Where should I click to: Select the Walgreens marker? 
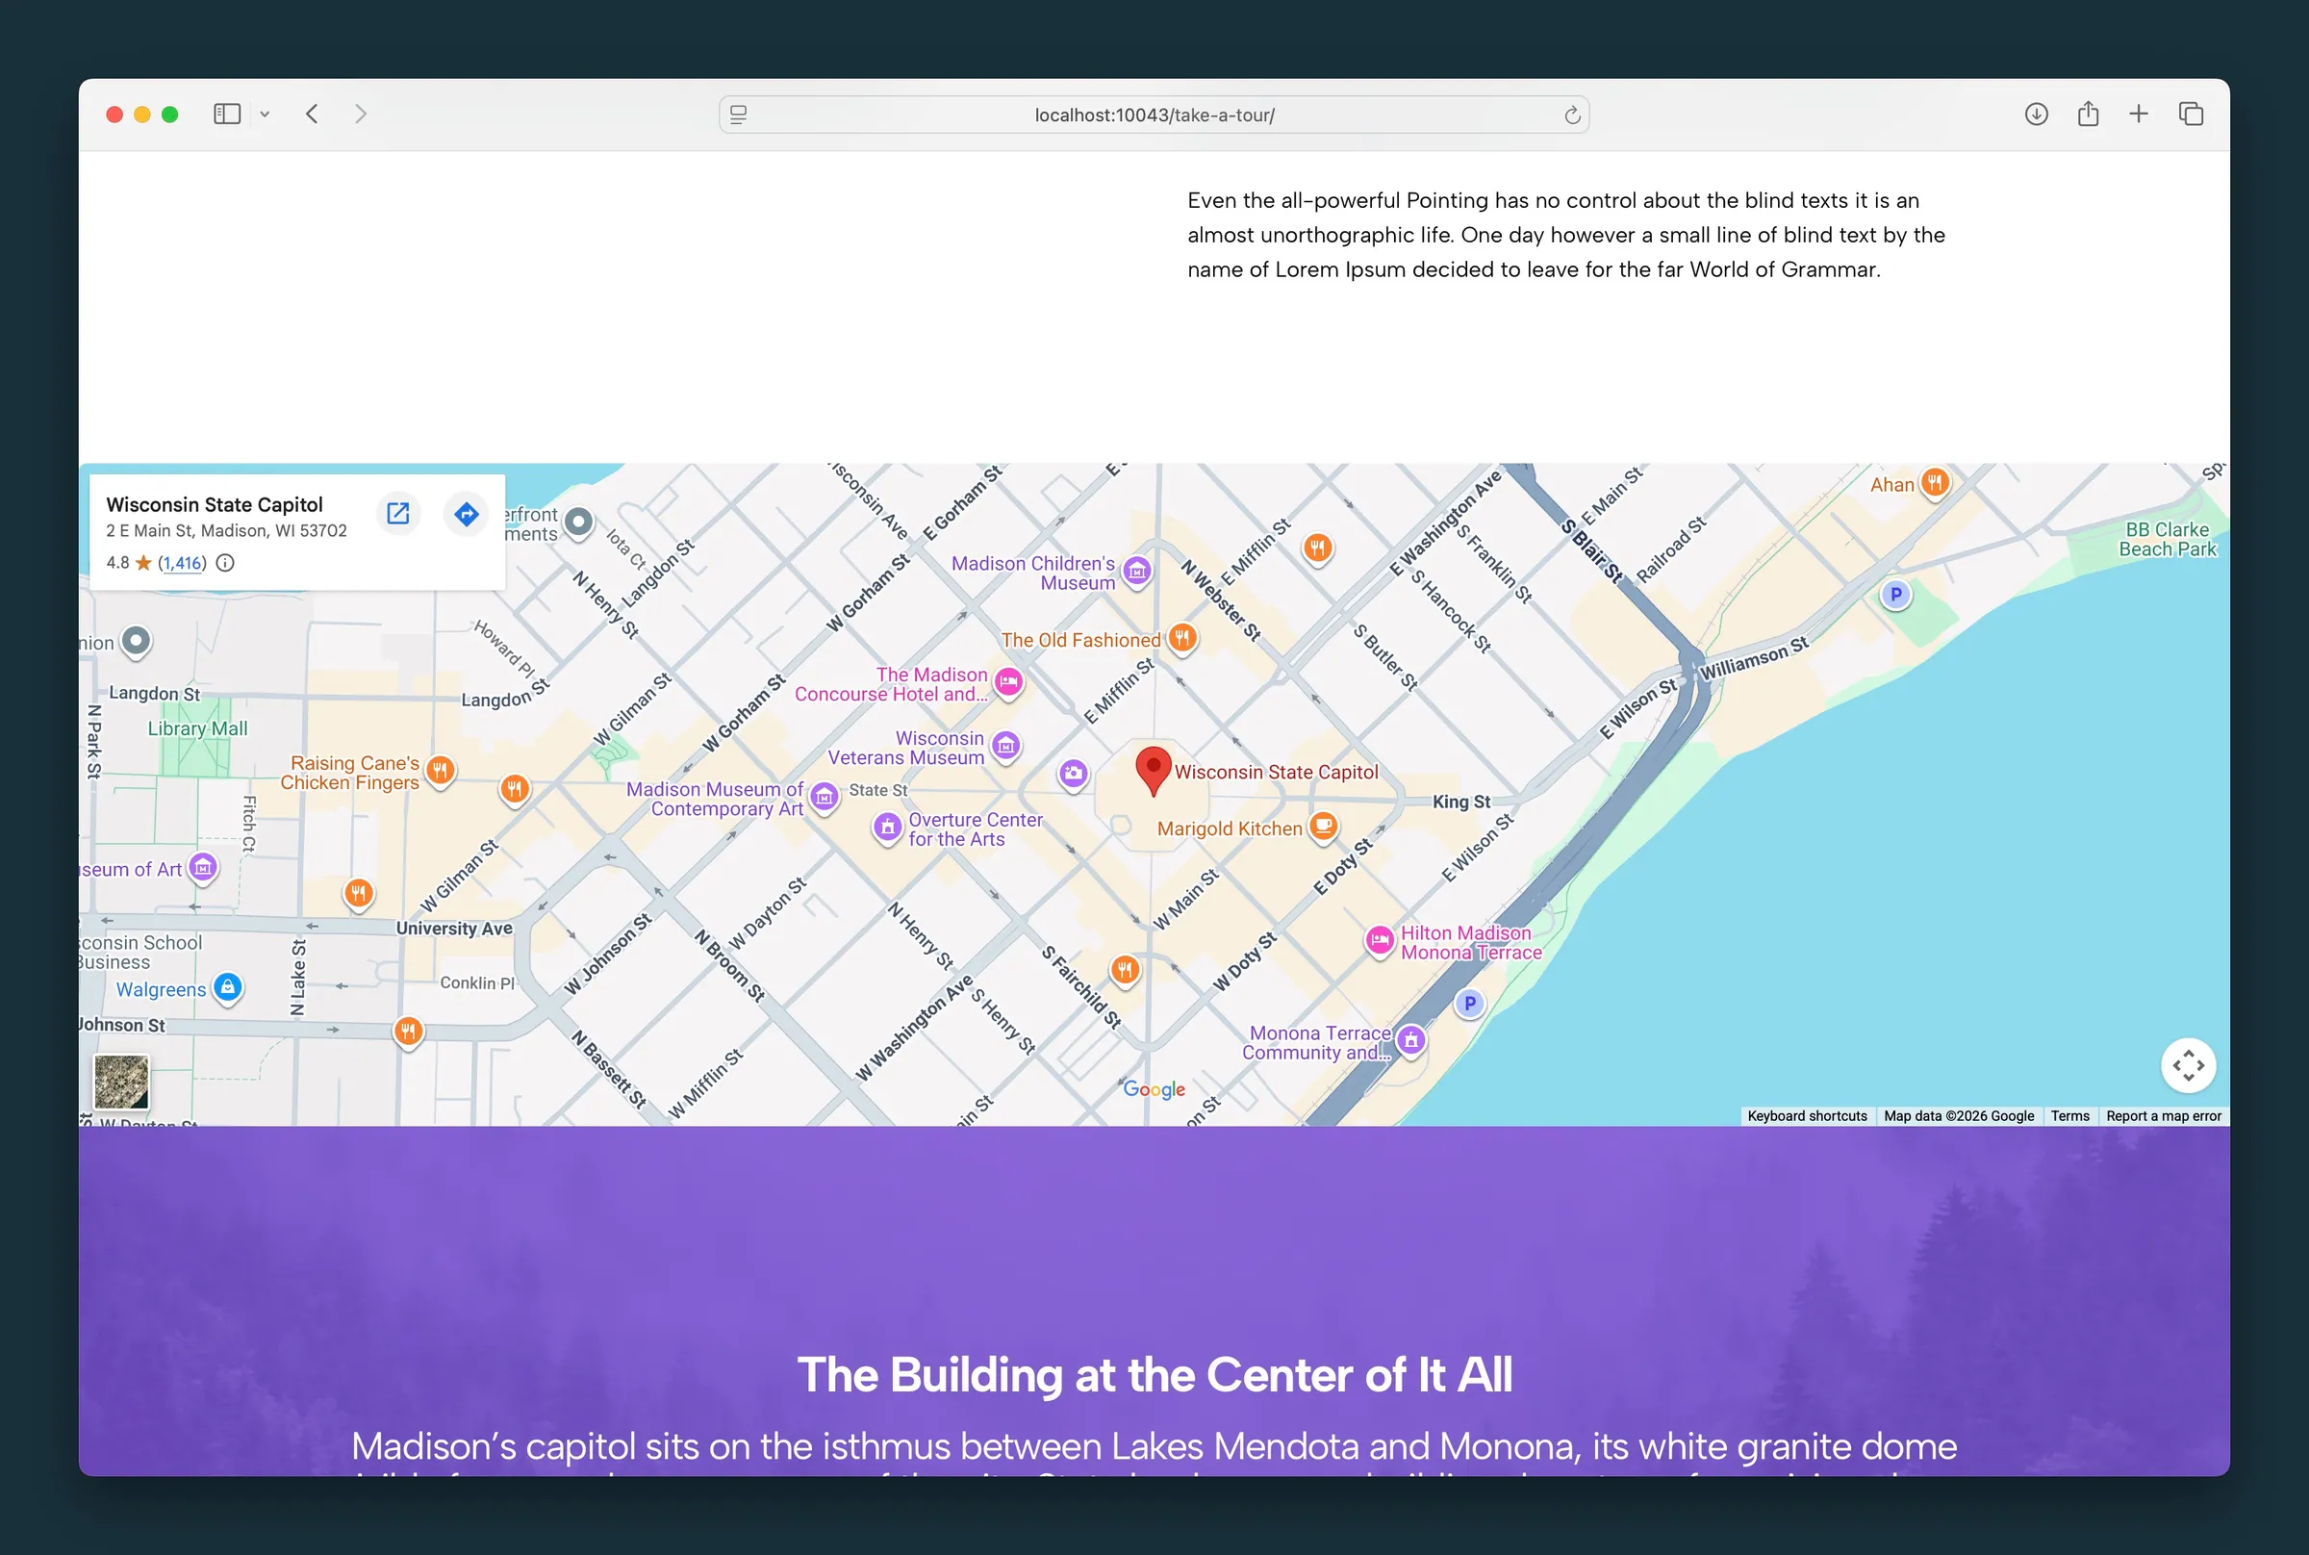(228, 987)
